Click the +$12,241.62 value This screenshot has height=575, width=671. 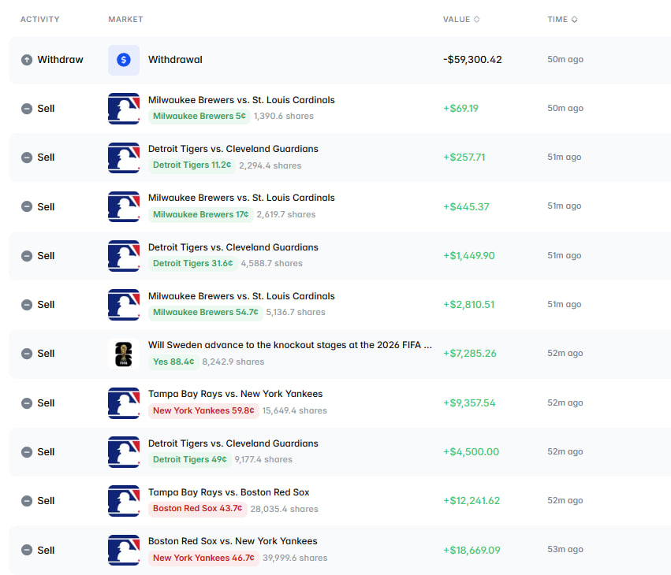472,501
